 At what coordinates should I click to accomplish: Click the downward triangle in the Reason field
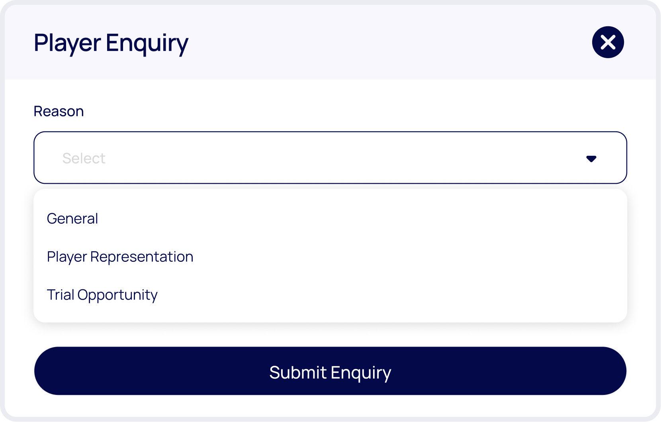click(x=591, y=159)
